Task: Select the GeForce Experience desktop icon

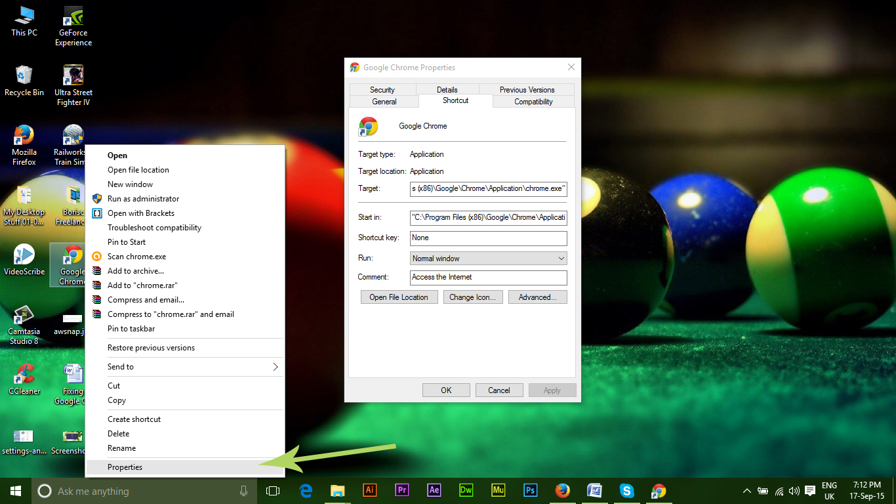Action: point(73,26)
